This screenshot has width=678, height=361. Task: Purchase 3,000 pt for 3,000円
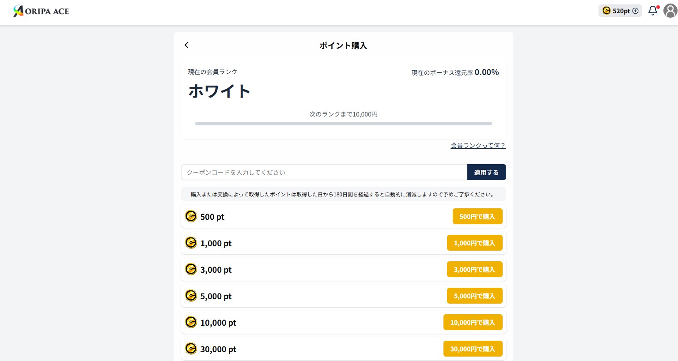[x=474, y=269]
